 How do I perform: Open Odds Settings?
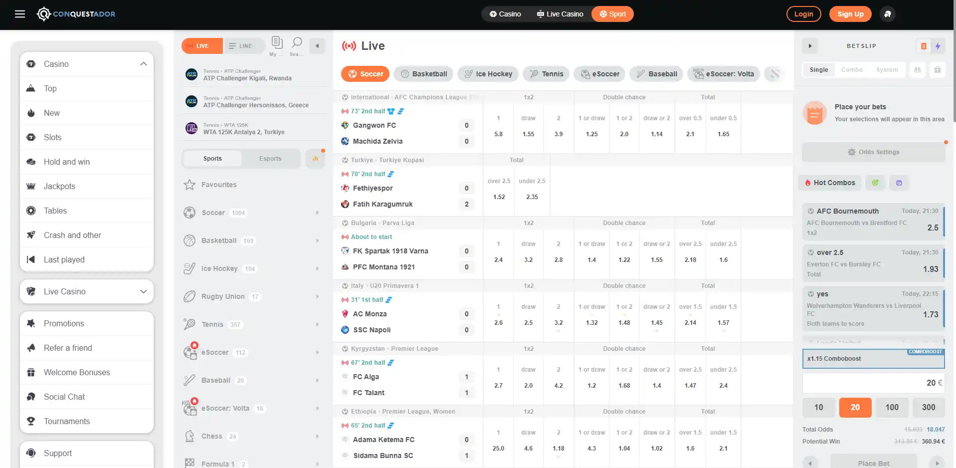[874, 152]
